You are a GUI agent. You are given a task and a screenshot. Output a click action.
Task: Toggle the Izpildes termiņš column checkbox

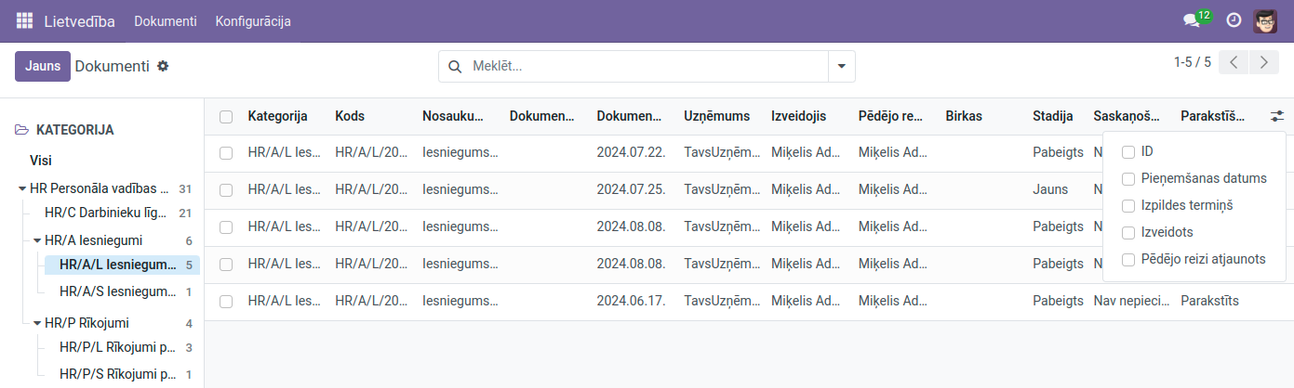[x=1128, y=205]
